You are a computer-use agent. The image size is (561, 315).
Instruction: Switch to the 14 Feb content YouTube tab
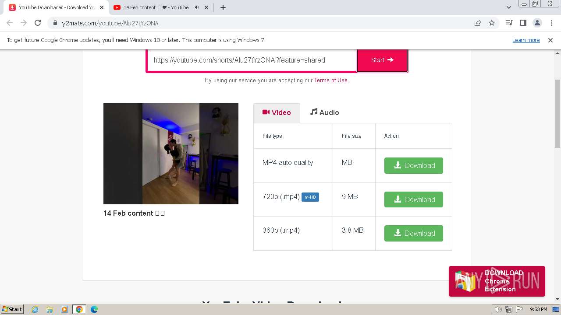tap(161, 7)
